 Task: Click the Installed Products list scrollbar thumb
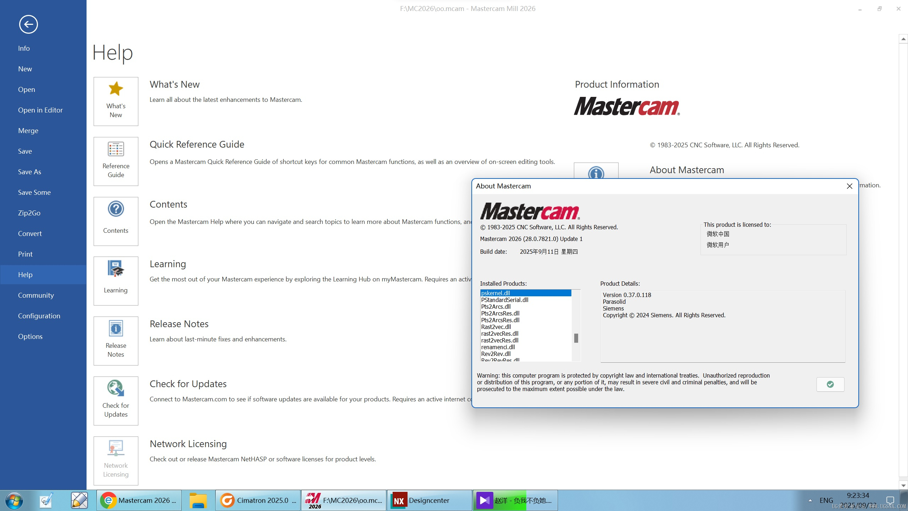pos(576,338)
